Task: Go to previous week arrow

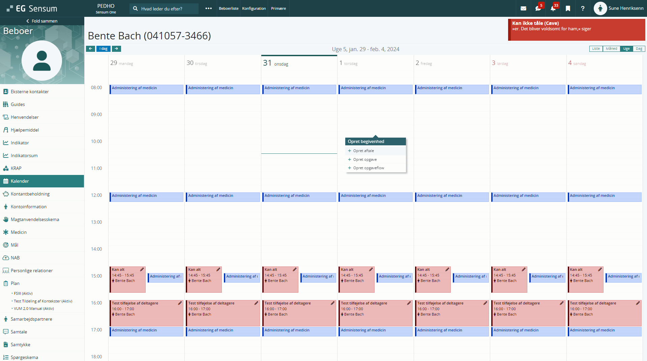Action: point(90,49)
